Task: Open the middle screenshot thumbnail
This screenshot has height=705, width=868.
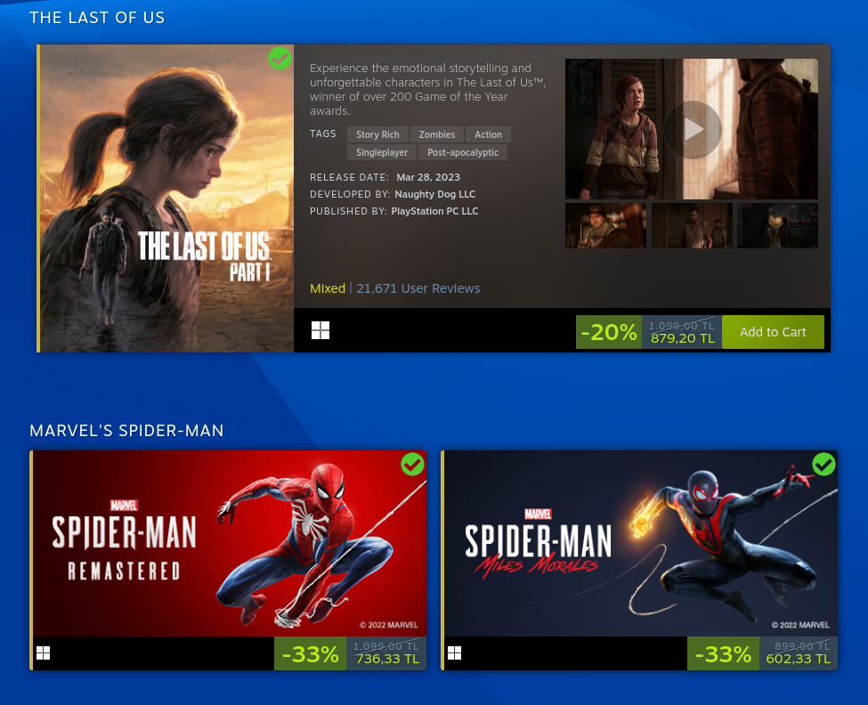Action: coord(692,226)
